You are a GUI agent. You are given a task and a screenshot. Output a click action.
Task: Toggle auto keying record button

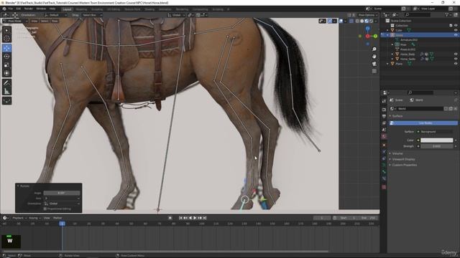[170, 218]
